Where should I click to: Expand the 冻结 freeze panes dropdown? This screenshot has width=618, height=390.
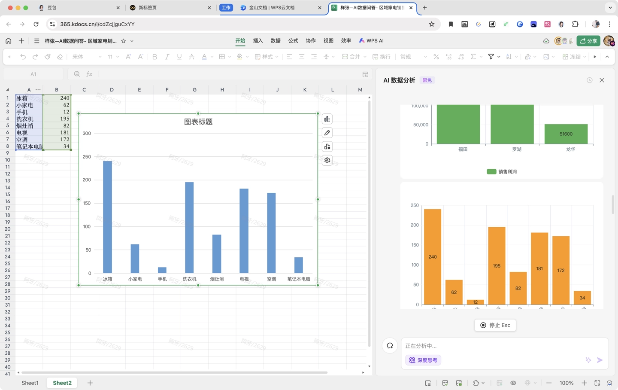585,57
